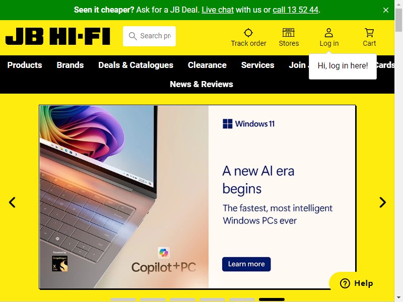Advance to next carousel slide arrow
This screenshot has width=403, height=302.
pyautogui.click(x=382, y=202)
